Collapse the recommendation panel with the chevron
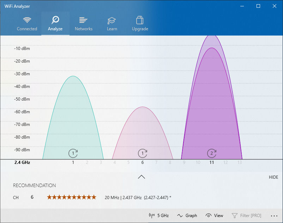Image resolution: width=283 pixels, height=223 pixels. [141, 177]
